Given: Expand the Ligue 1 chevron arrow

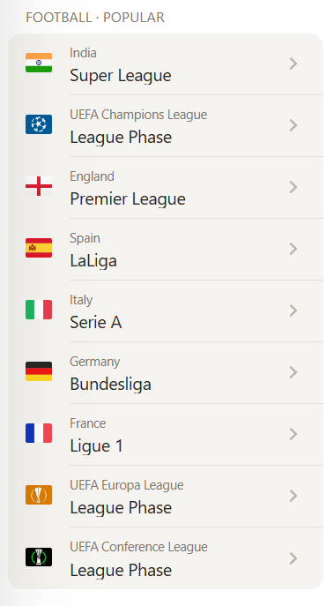Looking at the screenshot, I should 293,434.
